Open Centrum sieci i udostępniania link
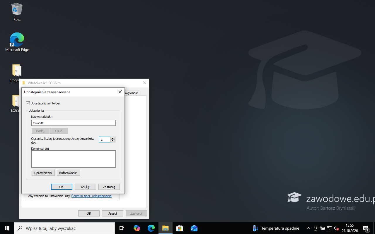This screenshot has width=375, height=234. coord(91,196)
